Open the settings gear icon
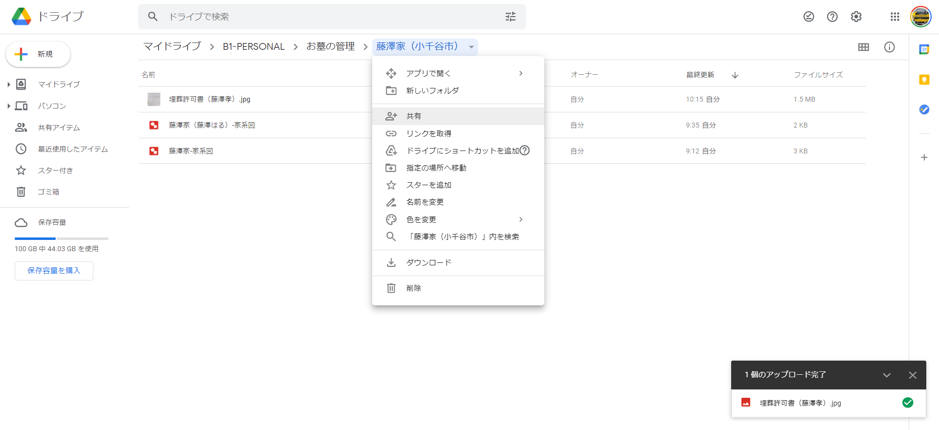The height and width of the screenshot is (430, 939). [x=856, y=17]
